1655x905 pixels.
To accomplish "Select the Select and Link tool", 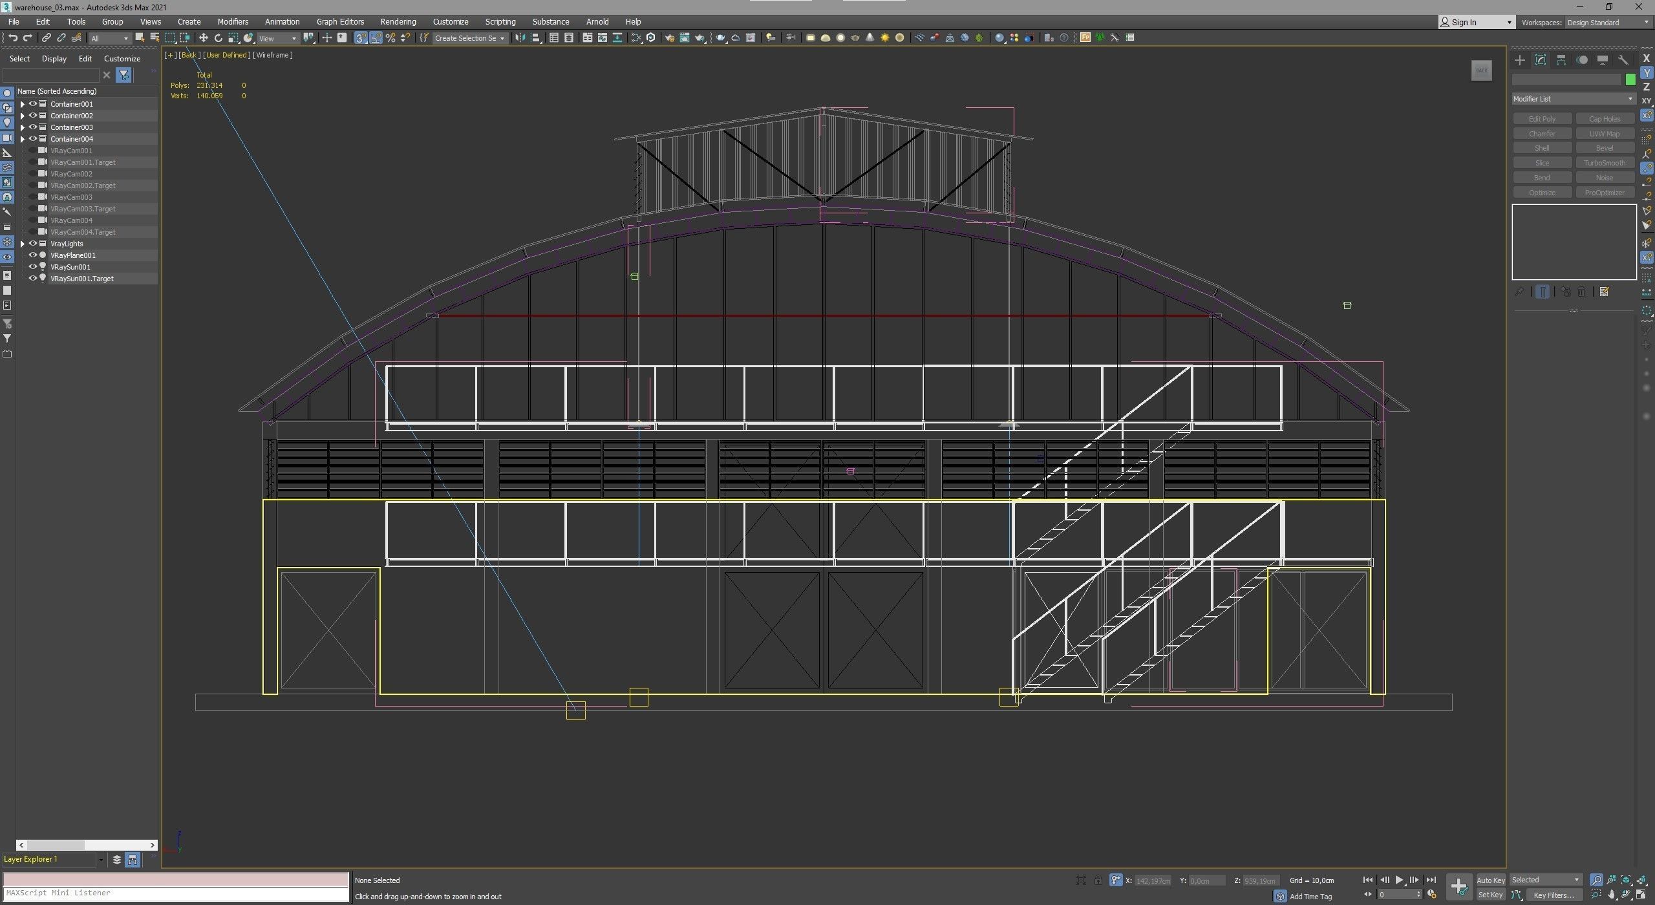I will coord(46,38).
